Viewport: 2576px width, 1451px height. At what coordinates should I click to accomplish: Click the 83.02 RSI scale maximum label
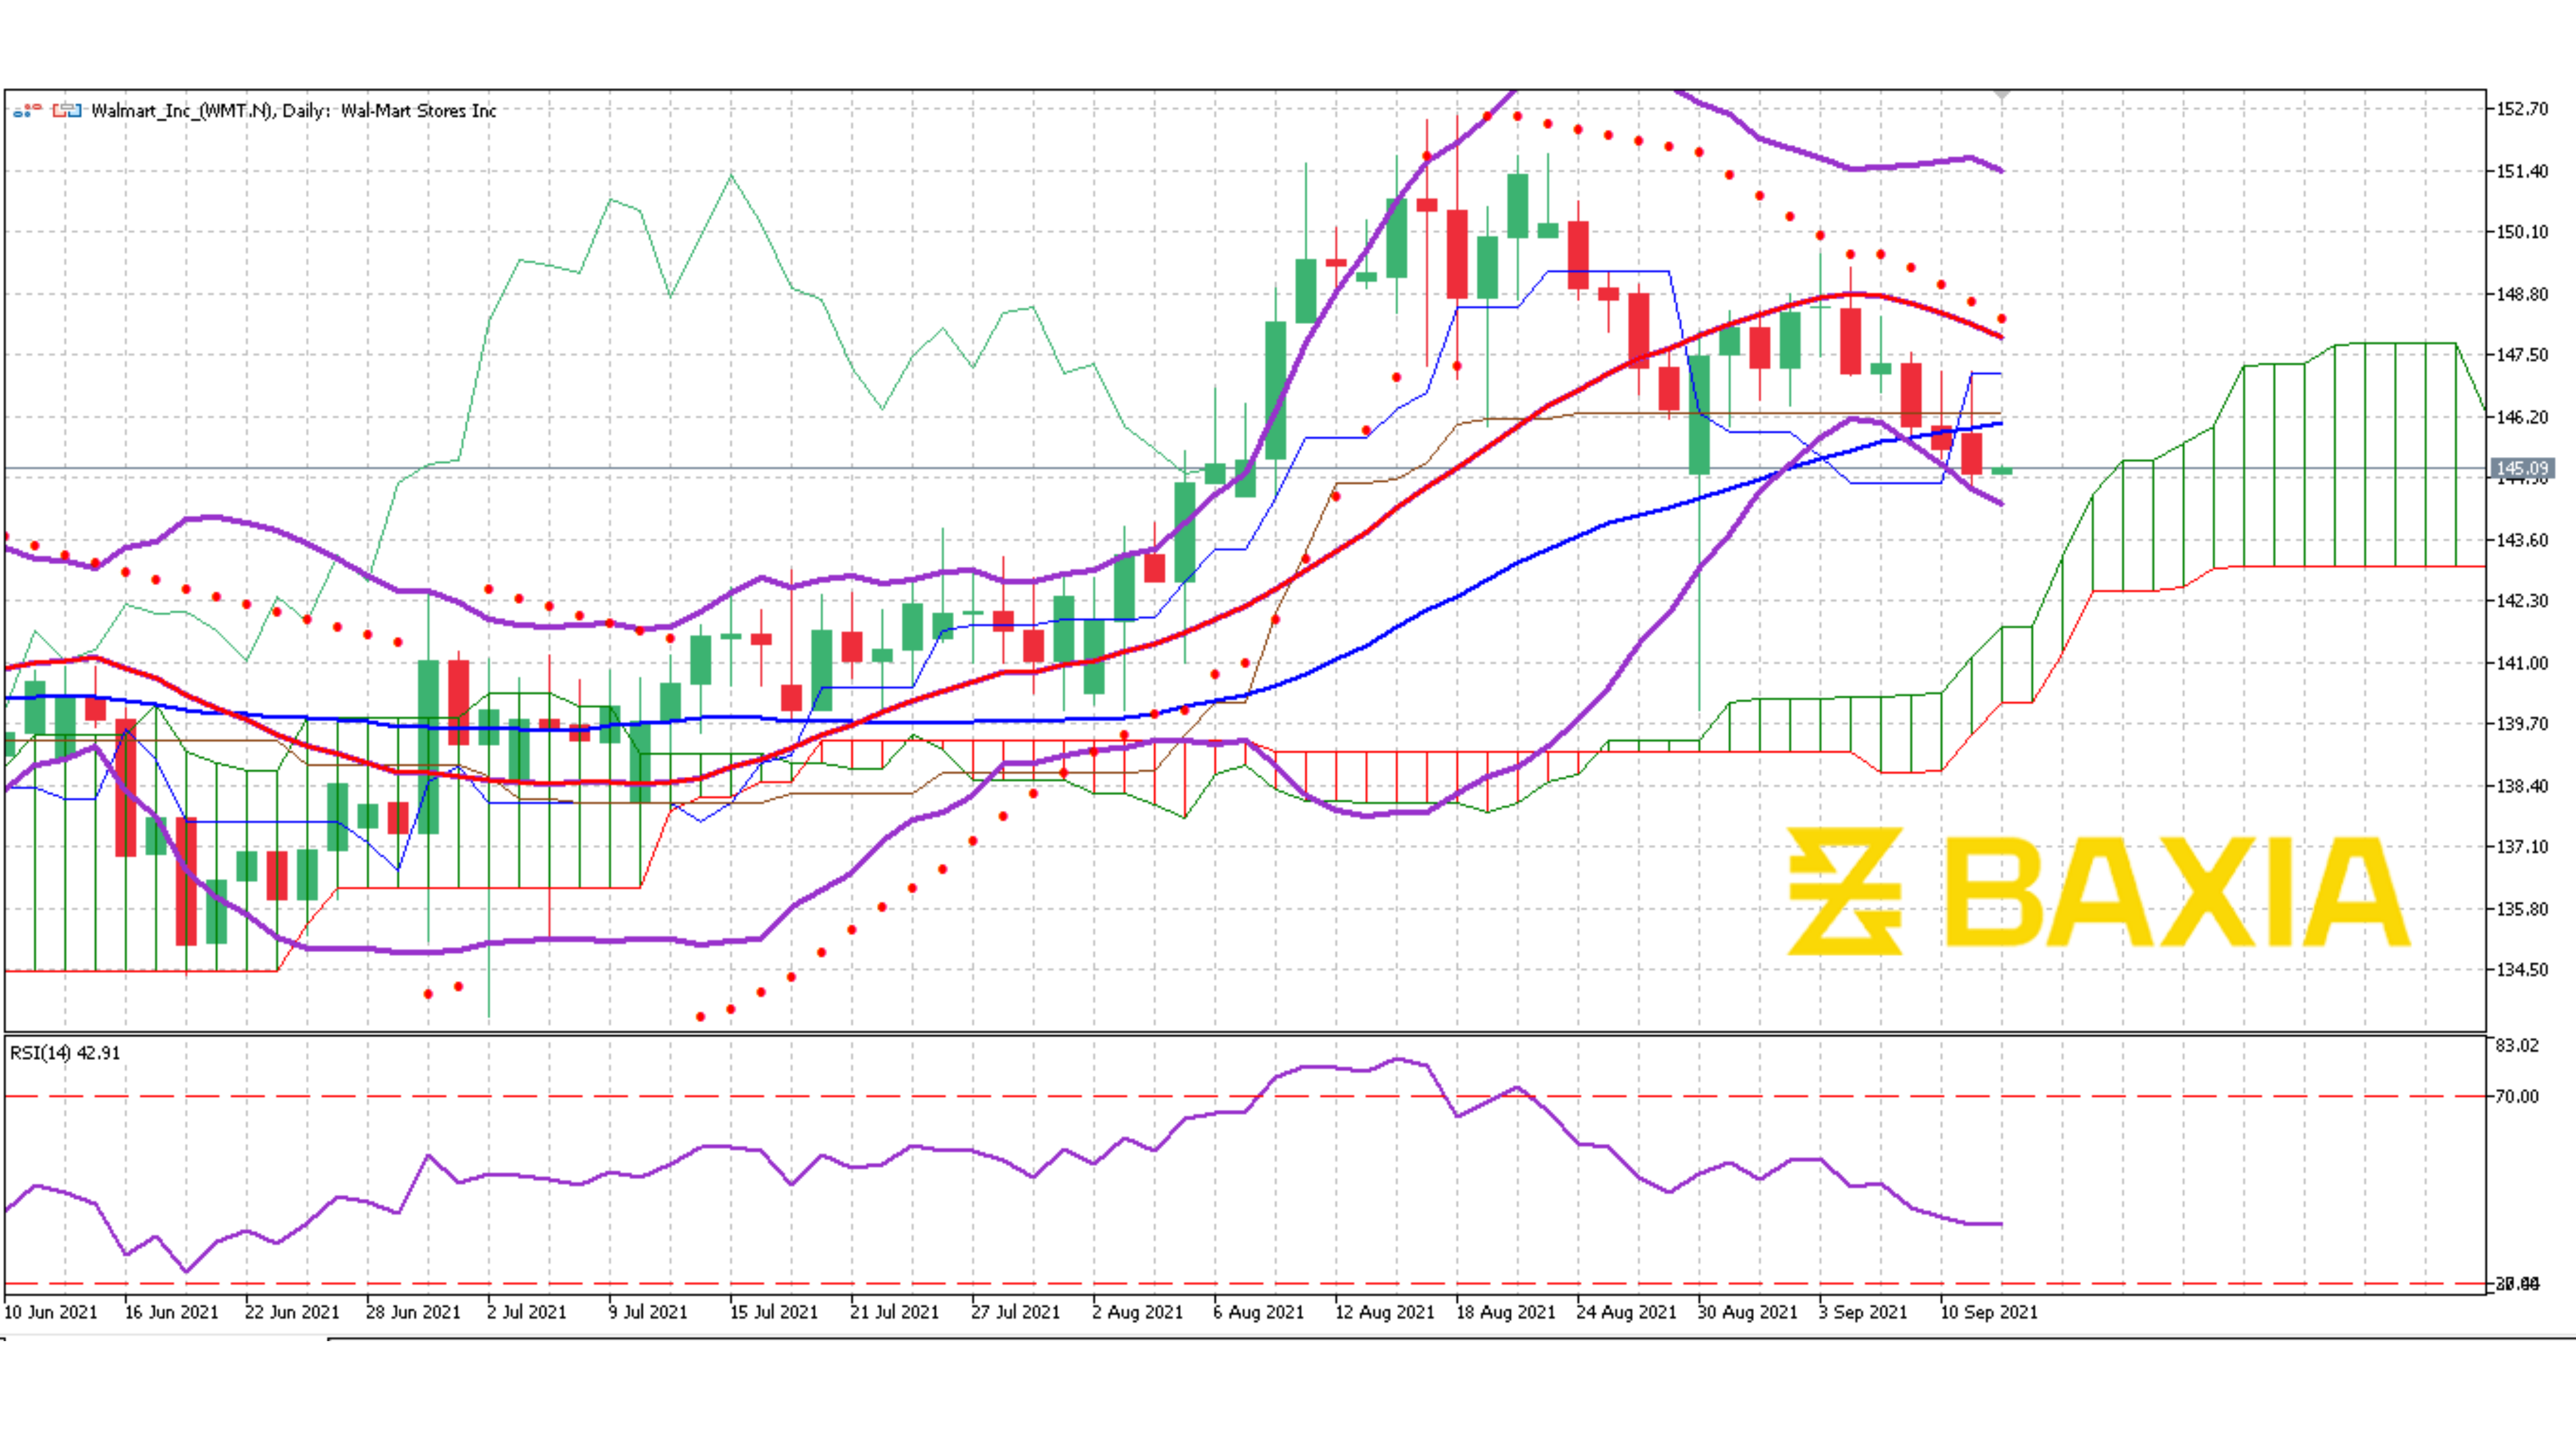pyautogui.click(x=2516, y=1045)
